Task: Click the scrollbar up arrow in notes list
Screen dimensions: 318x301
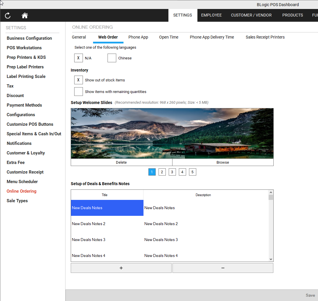Action: pyautogui.click(x=271, y=192)
